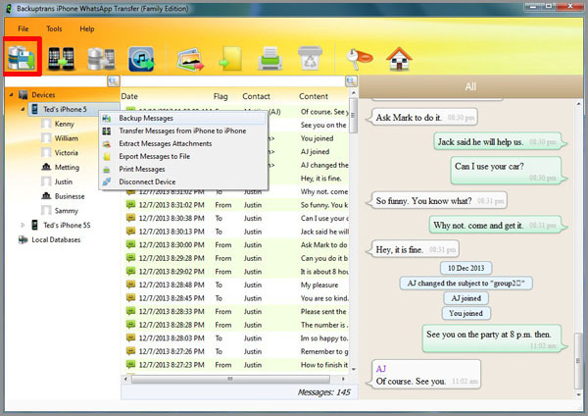Click the home toolbar icon
Image resolution: width=588 pixels, height=416 pixels.
[400, 59]
